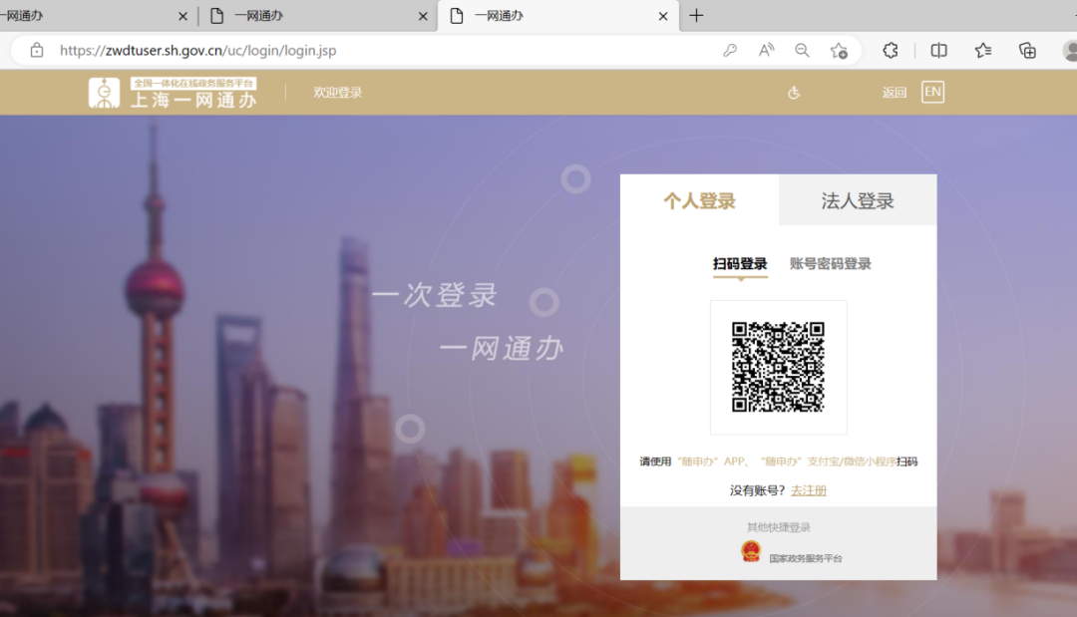Click the zoom magnifier icon in address bar
Screen dimensions: 1077x617
tap(802, 50)
